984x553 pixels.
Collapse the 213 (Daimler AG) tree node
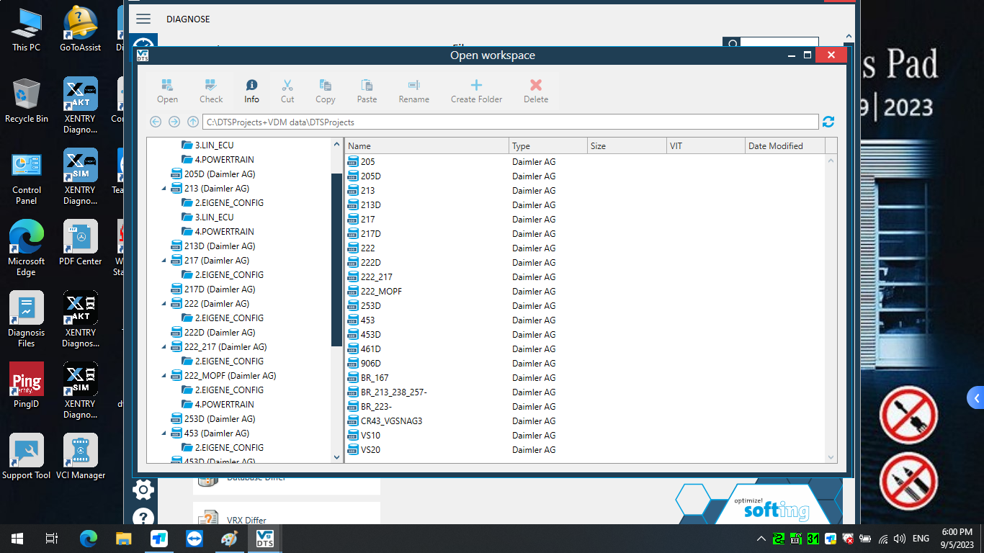point(162,188)
